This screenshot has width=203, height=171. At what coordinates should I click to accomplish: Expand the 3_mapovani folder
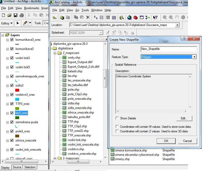(55, 159)
